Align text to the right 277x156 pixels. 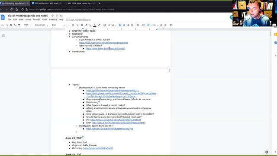point(128,25)
